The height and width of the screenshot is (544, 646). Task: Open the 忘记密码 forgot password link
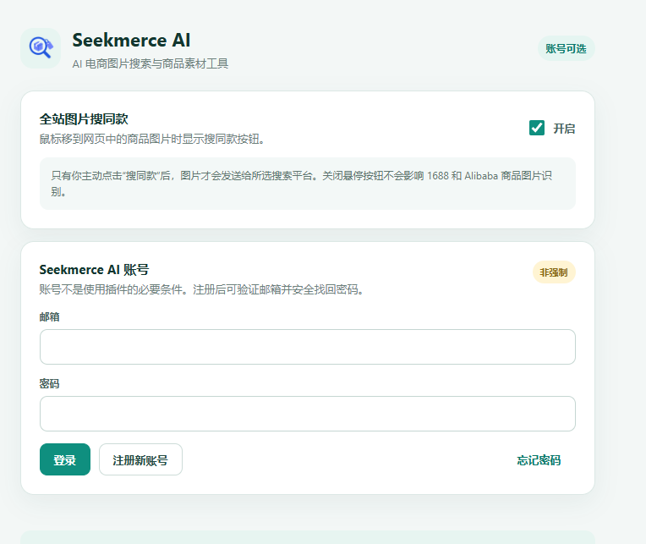coord(539,460)
